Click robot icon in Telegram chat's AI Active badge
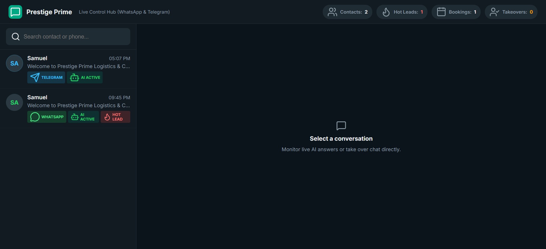This screenshot has height=249, width=546. coord(75,77)
